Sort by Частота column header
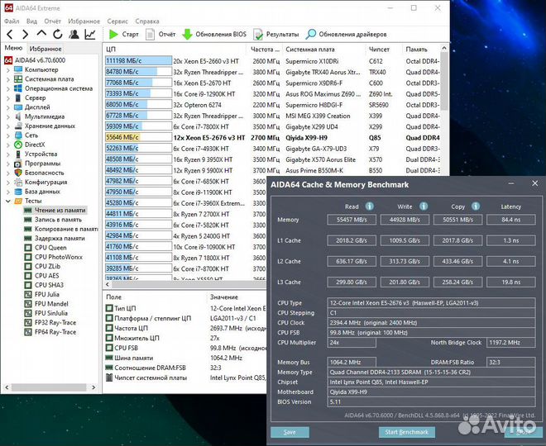546x446 pixels. 265,50
